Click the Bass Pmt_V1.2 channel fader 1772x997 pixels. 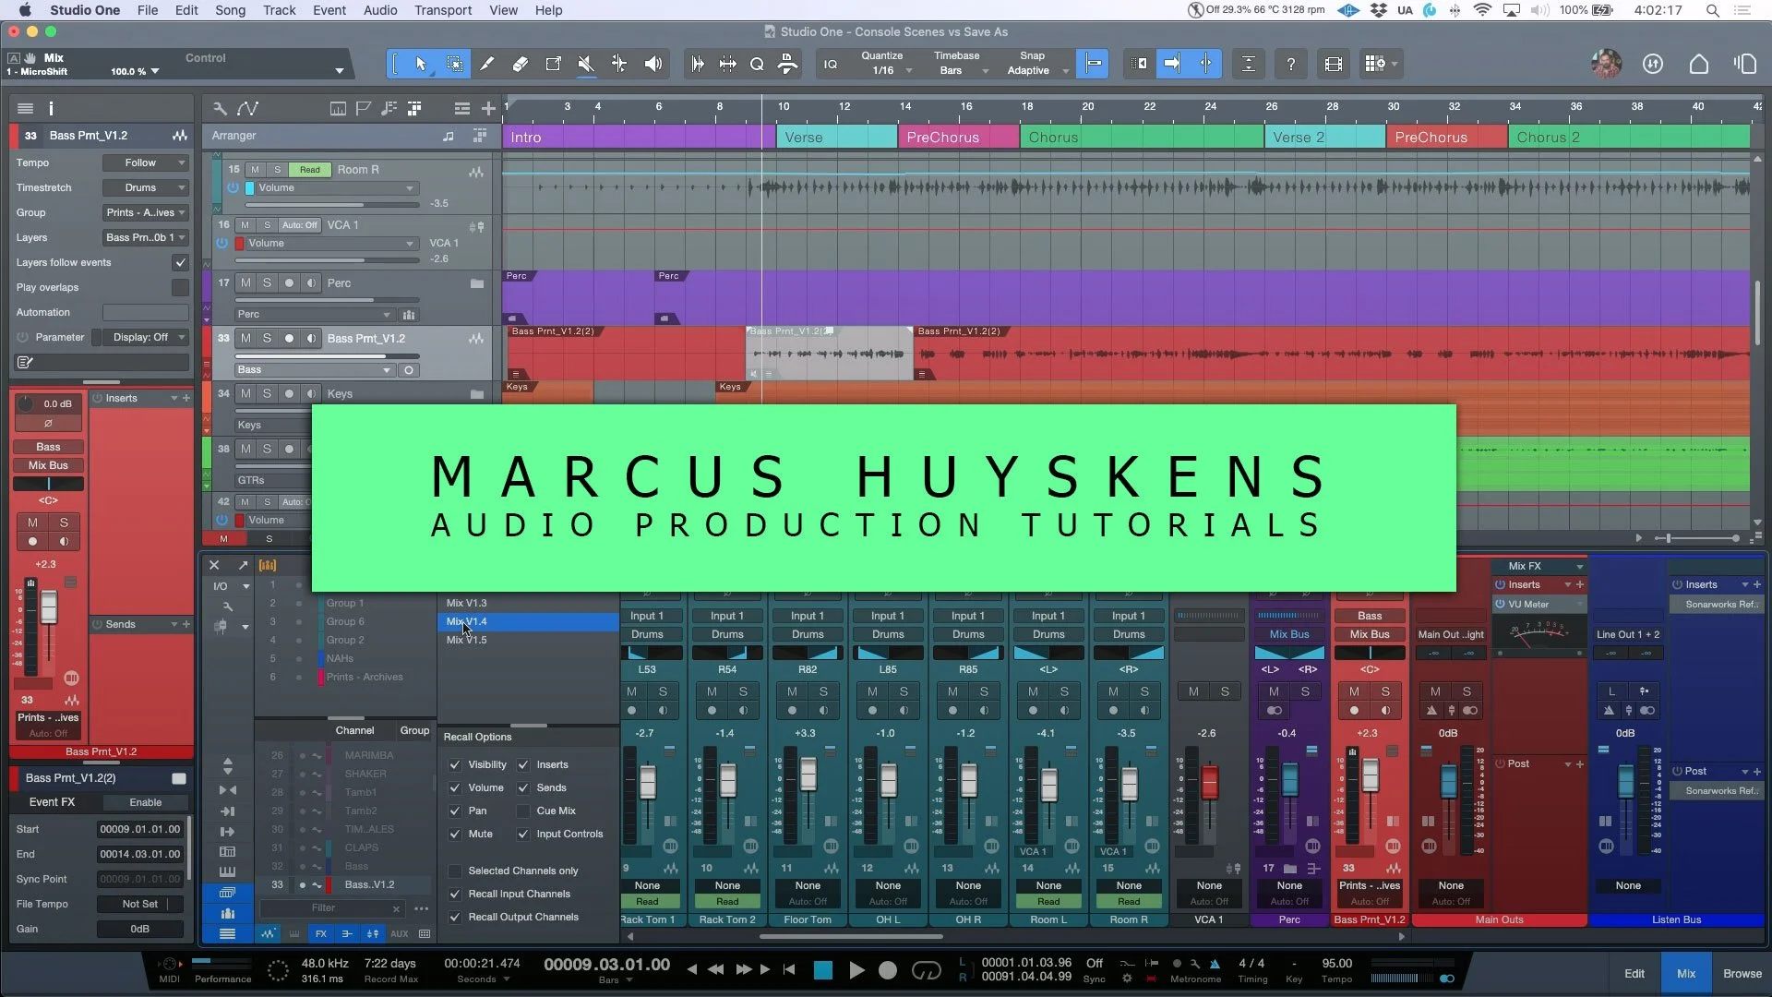pyautogui.click(x=1370, y=775)
